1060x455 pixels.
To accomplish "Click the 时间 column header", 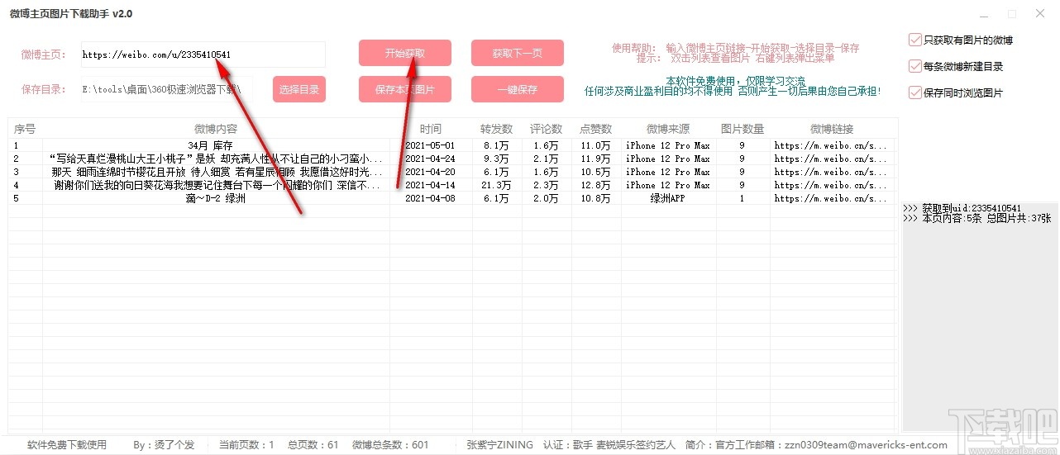I will [x=431, y=129].
